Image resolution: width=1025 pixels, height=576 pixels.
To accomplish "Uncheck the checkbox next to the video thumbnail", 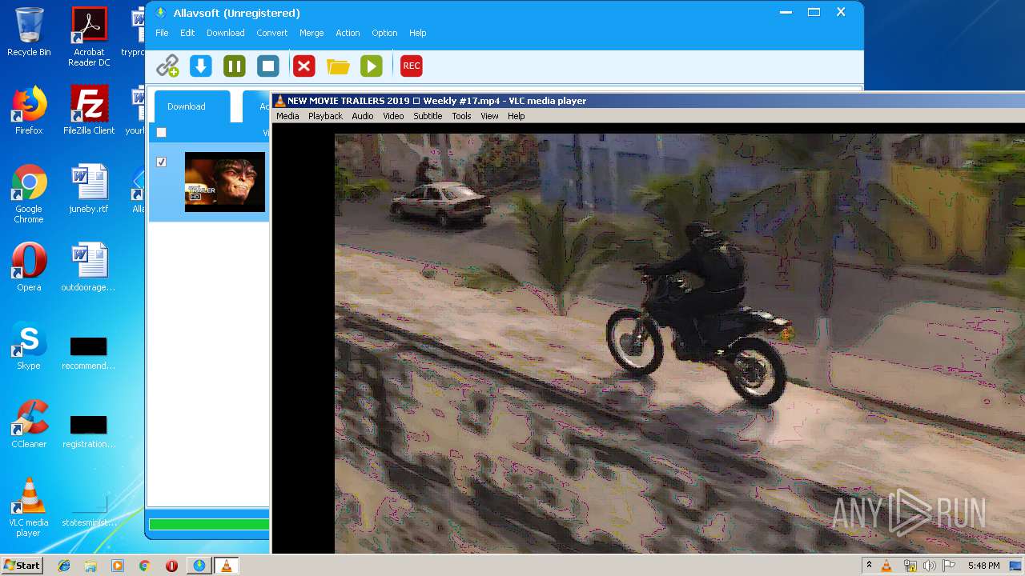I will pyautogui.click(x=161, y=162).
